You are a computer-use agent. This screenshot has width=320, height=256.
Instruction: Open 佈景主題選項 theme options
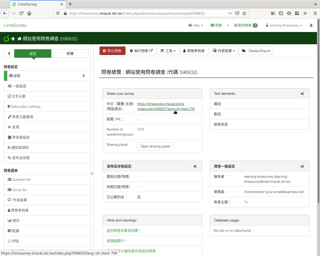47,117
